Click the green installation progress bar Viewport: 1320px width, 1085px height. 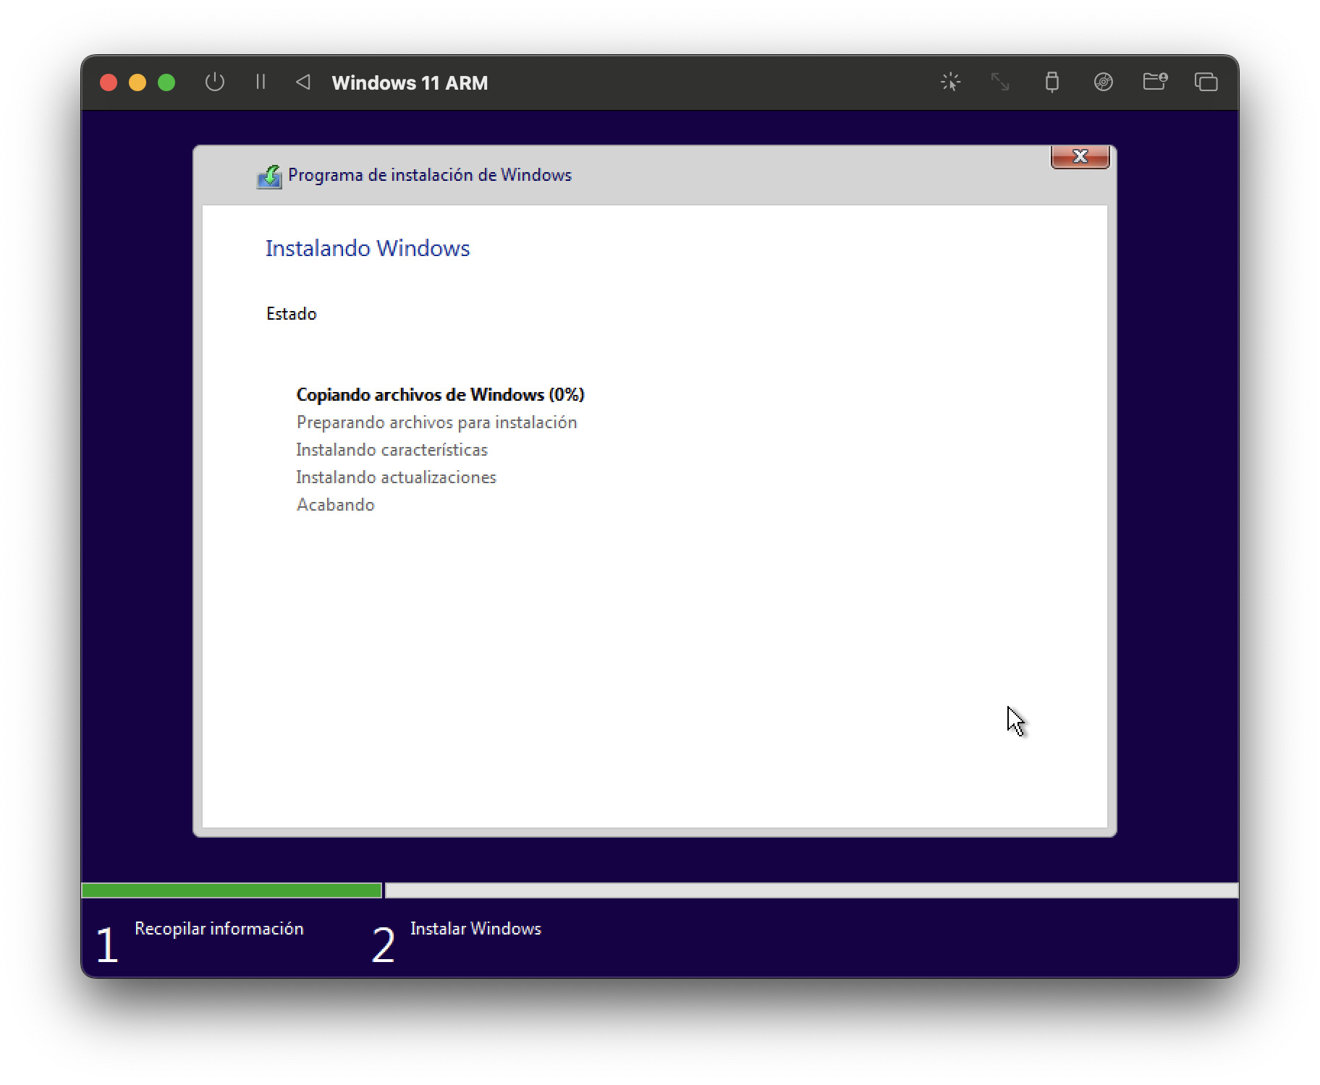(x=232, y=890)
